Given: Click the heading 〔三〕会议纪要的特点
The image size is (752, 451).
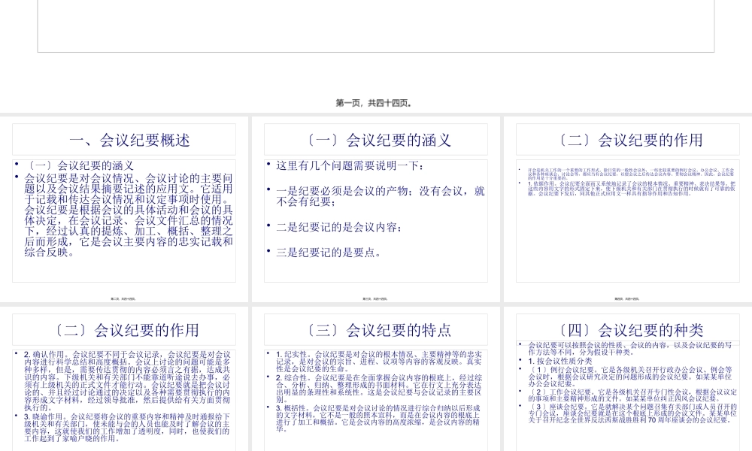Looking at the screenshot, I should tap(376, 329).
